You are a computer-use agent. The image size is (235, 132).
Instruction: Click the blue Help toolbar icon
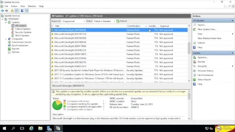tap(22, 11)
